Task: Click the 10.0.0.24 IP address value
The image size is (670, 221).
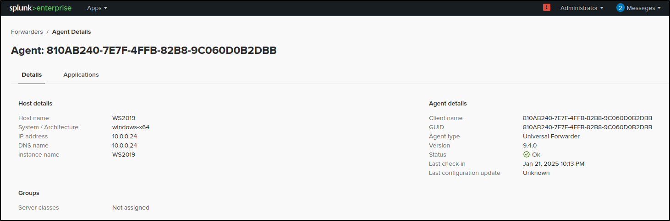Action: click(x=125, y=136)
